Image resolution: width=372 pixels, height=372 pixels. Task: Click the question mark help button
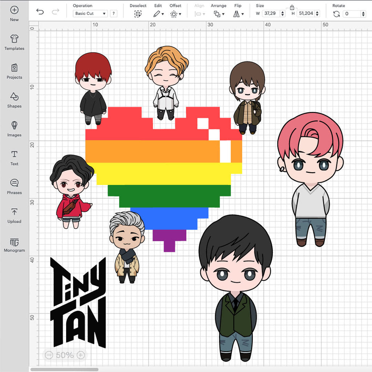[114, 14]
